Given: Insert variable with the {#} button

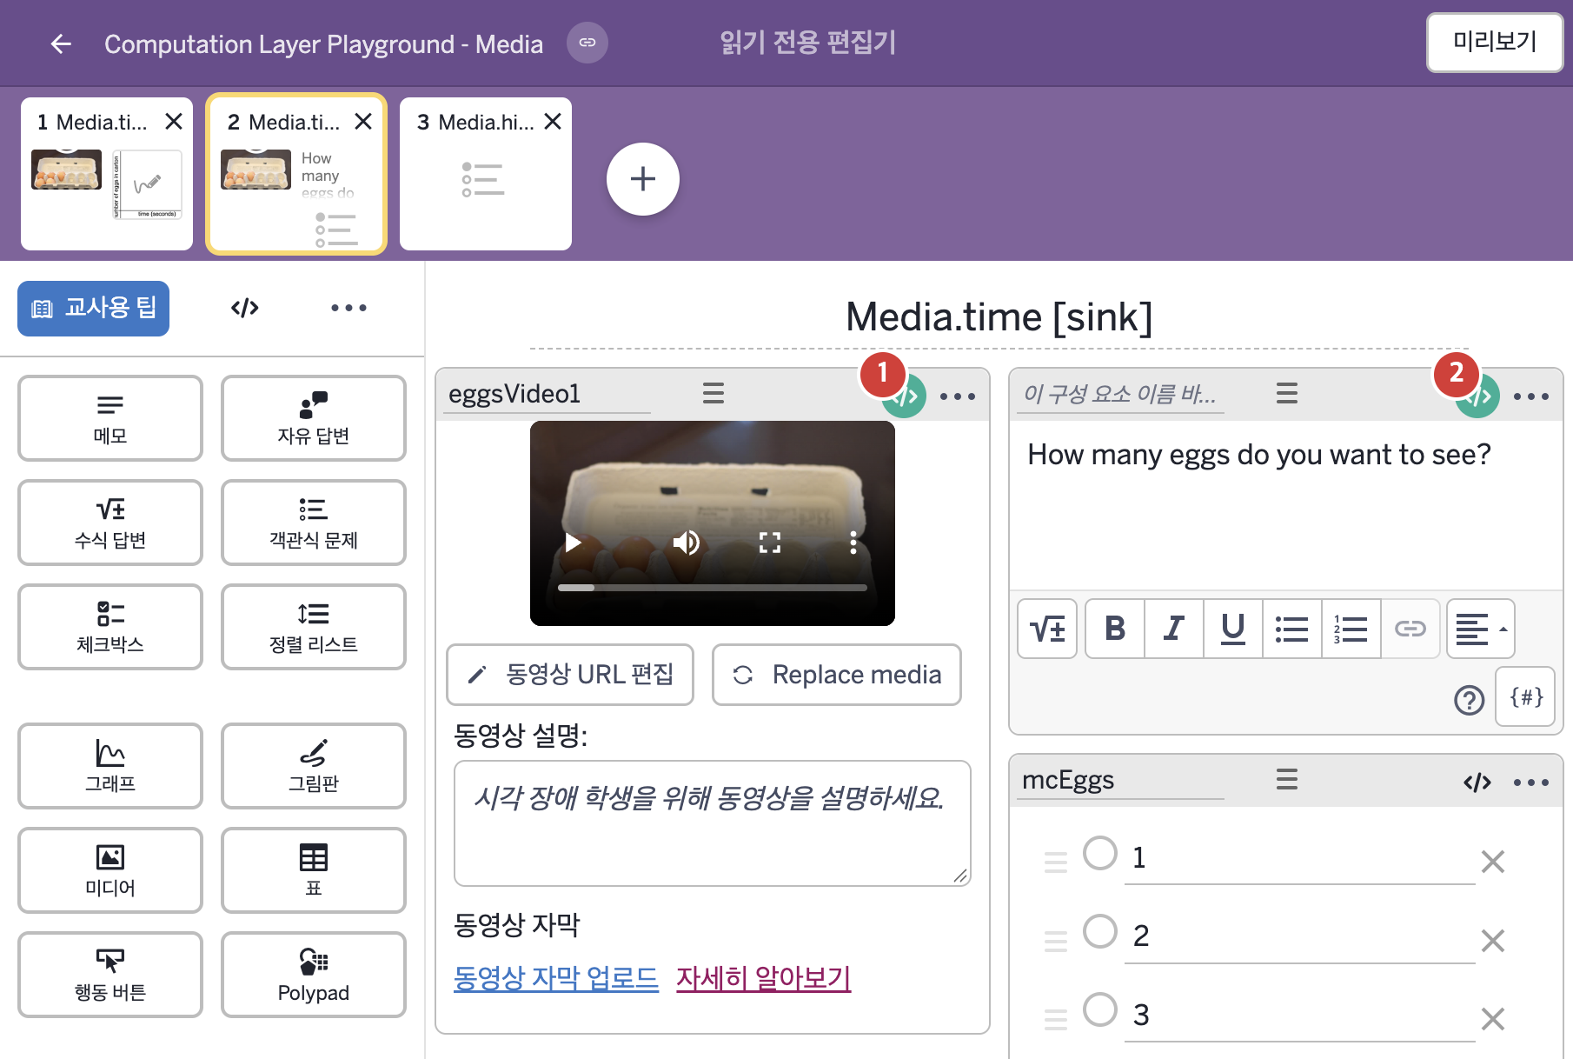Looking at the screenshot, I should click(1526, 696).
